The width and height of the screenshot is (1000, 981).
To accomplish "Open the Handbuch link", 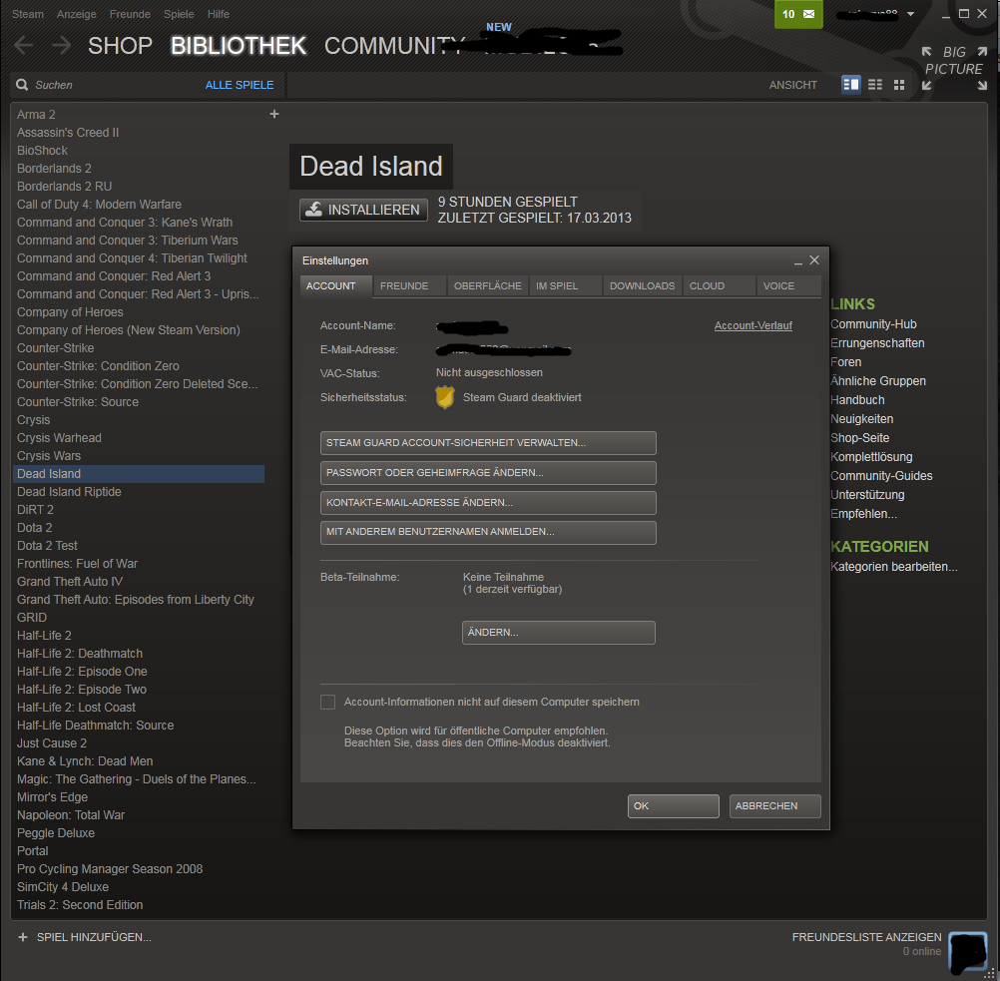I will pos(857,400).
